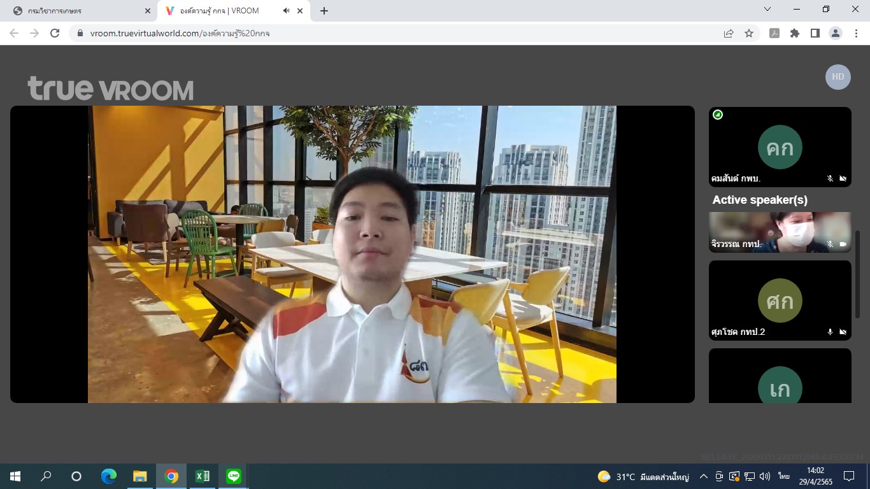Click the bookmark star icon in address bar

[749, 33]
